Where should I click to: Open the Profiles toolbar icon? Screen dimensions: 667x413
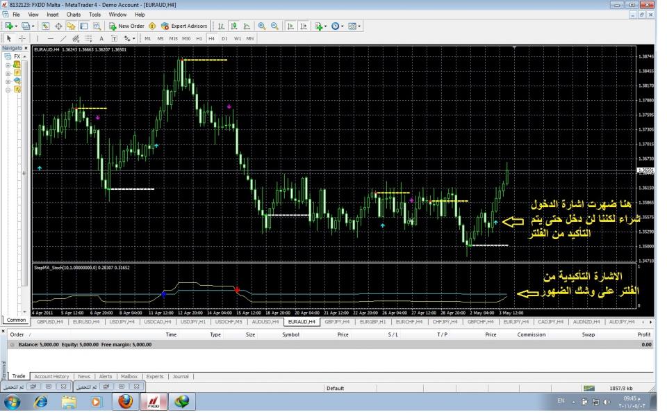(26, 26)
